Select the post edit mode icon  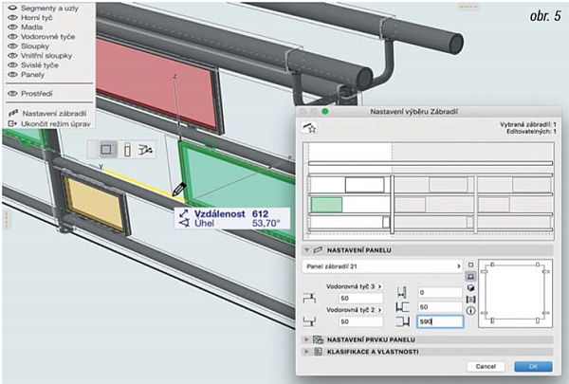pyautogui.click(x=126, y=150)
